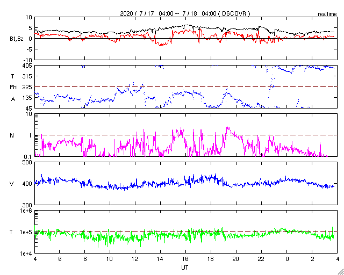Viewport: 344px width, 275px height.
Task: Click the DSCOVR date range plot title
Action: tap(185, 13)
